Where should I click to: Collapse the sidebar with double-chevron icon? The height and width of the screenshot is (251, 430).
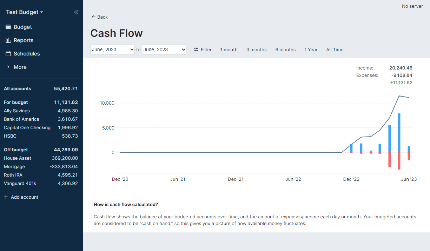(76, 12)
